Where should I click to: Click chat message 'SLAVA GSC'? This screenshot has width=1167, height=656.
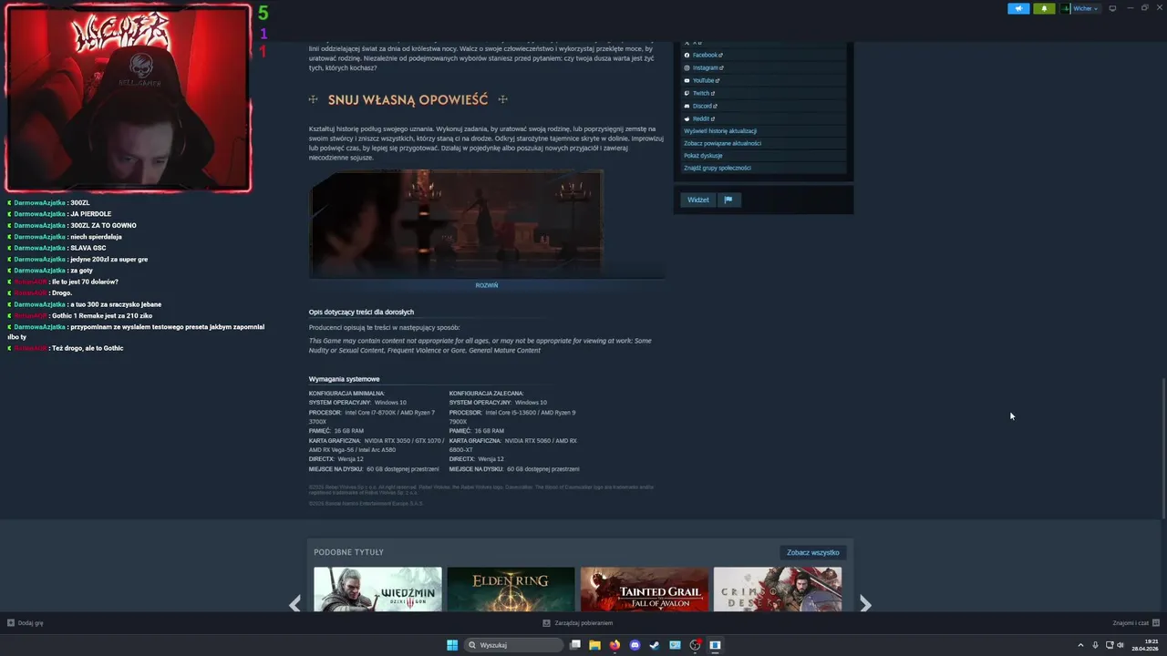88,248
